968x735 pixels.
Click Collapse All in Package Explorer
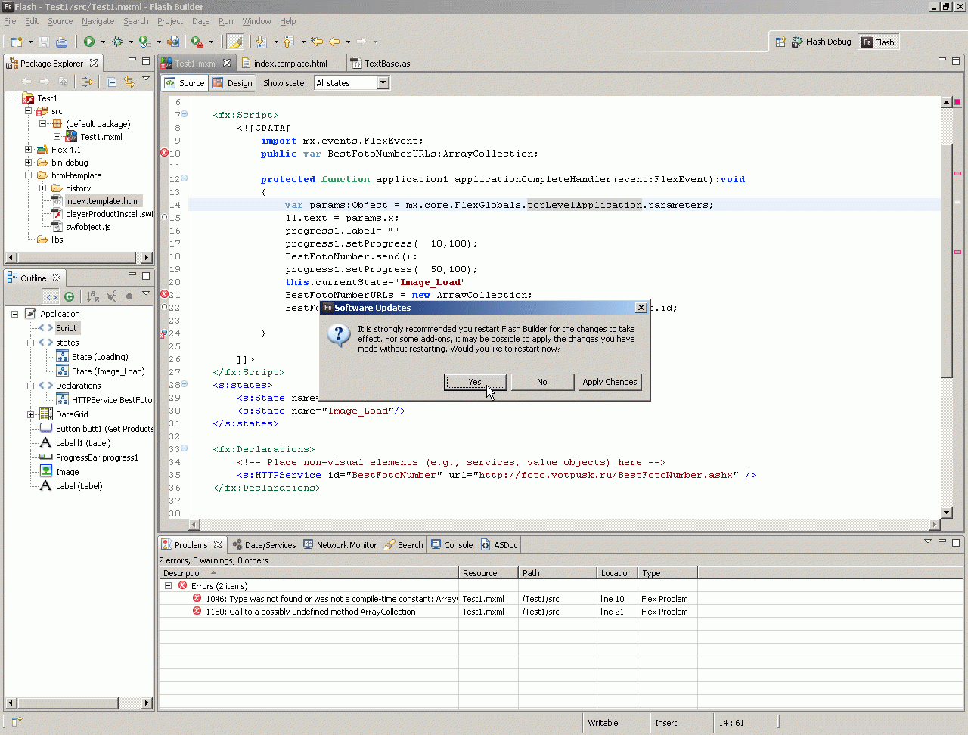[111, 82]
